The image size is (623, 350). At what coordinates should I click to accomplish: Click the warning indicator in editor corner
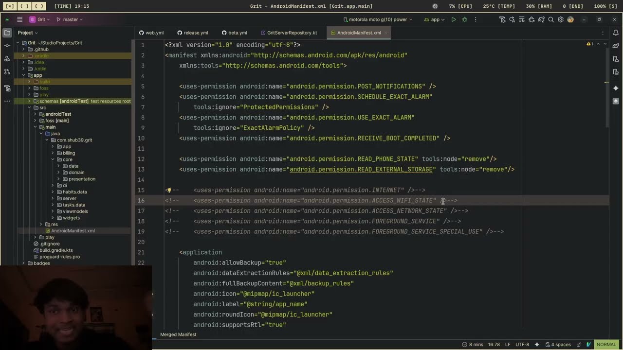pos(590,44)
